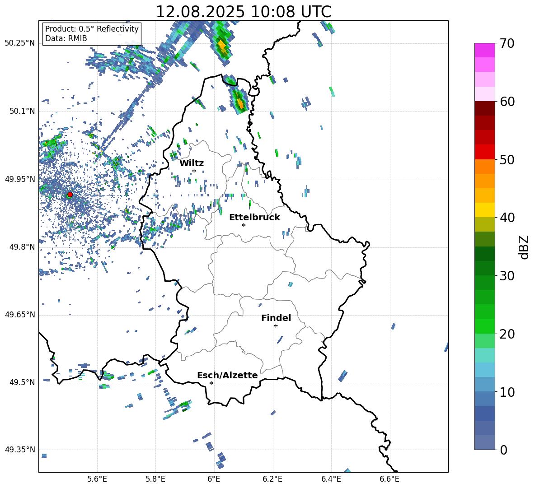Click the yellow swatch just above 40 dBZ
The image size is (535, 488).
tap(484, 210)
